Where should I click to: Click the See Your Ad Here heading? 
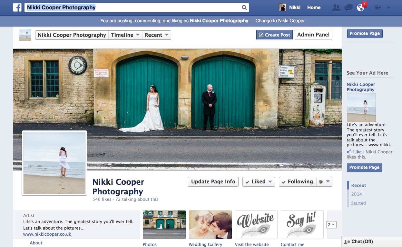pos(367,73)
